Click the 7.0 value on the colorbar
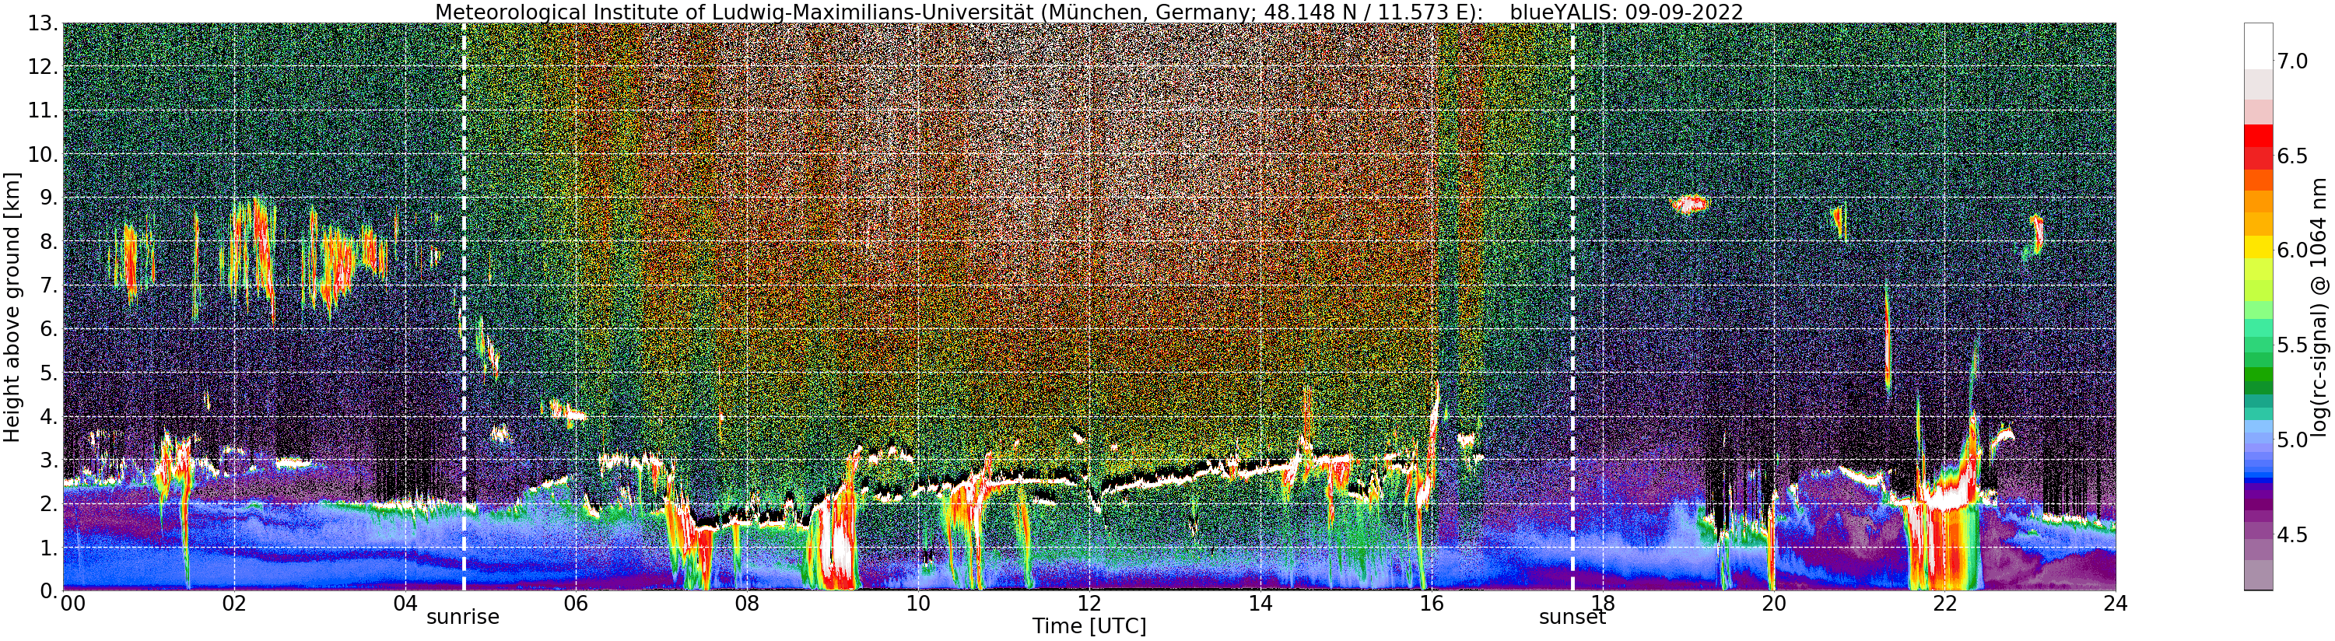The width and height of the screenshot is (2335, 641). tap(2291, 61)
